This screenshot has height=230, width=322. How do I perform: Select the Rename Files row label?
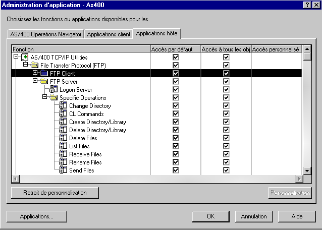click(85, 162)
